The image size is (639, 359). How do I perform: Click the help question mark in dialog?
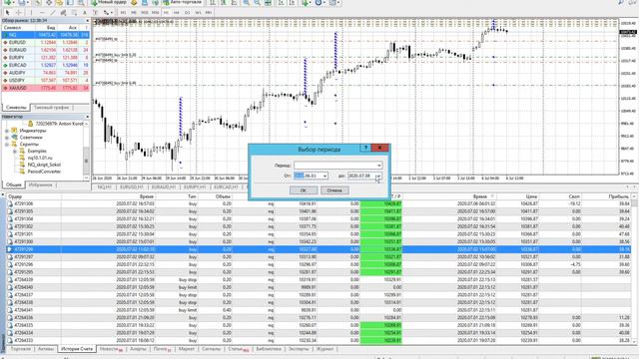pos(365,148)
